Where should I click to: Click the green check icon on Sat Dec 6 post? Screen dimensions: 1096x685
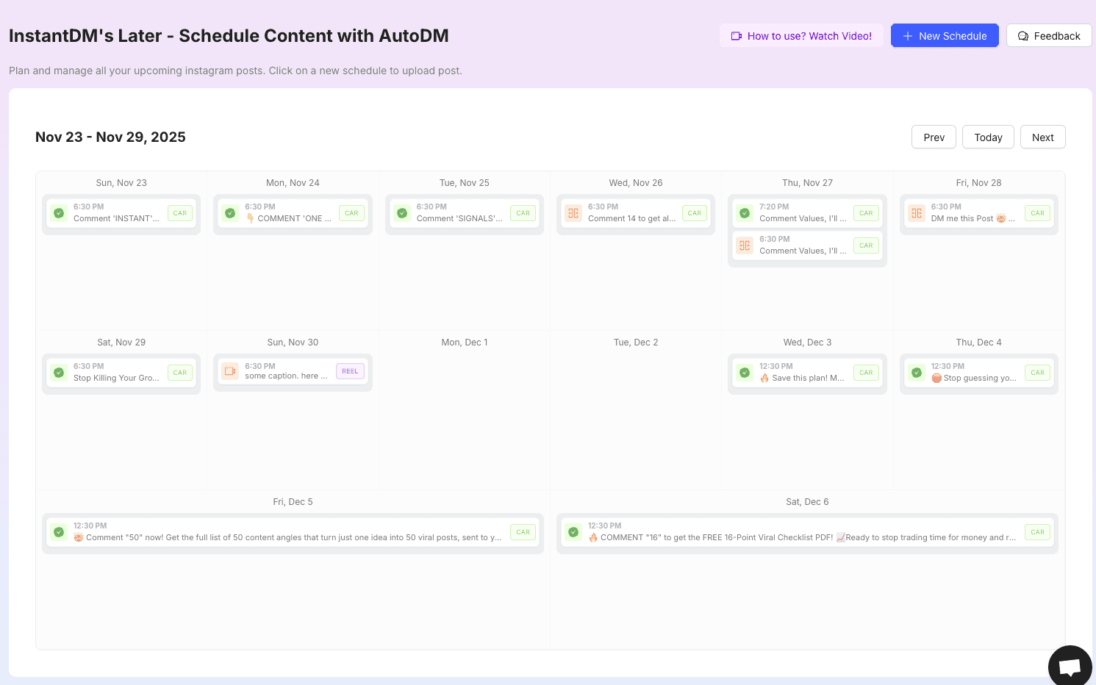(573, 531)
